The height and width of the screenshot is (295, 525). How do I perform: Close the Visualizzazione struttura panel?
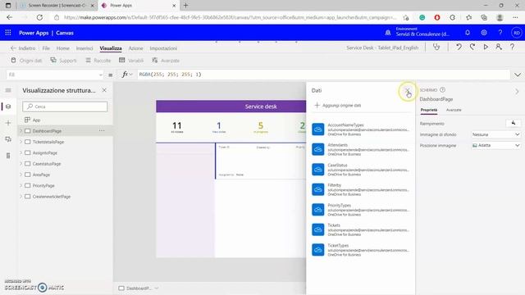104,90
